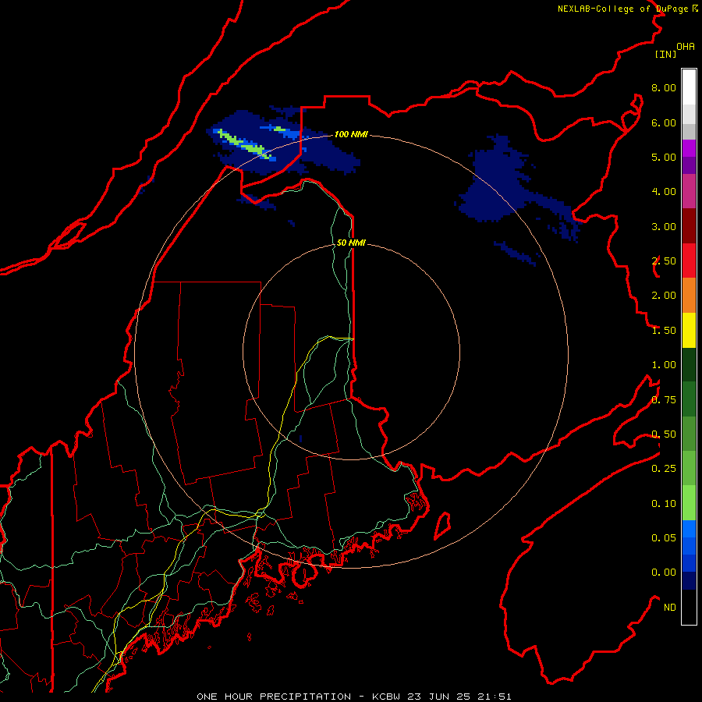Image resolution: width=702 pixels, height=702 pixels.
Task: Click the 2.50 legend value
Action: coord(664,261)
